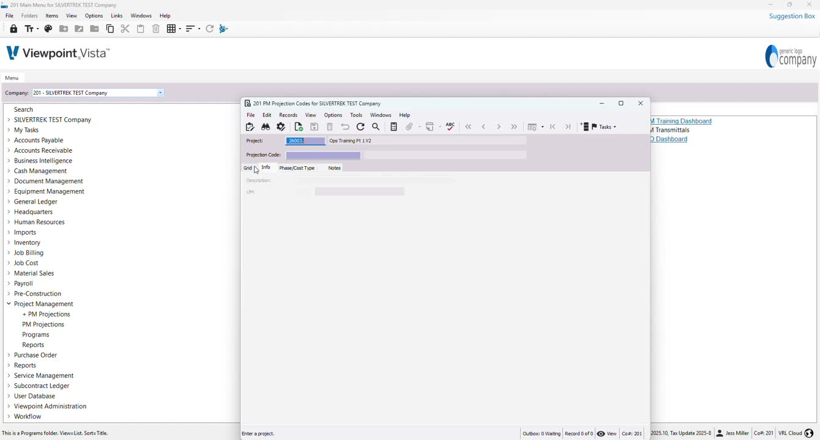The height and width of the screenshot is (440, 820).
Task: Click the trash icon in main toolbar
Action: click(156, 29)
